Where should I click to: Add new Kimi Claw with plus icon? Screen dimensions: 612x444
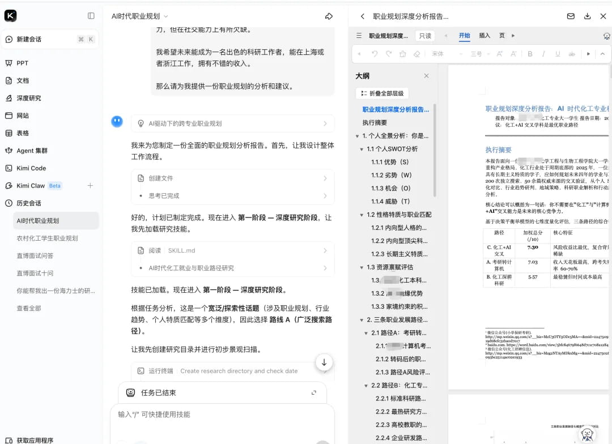[x=90, y=186]
